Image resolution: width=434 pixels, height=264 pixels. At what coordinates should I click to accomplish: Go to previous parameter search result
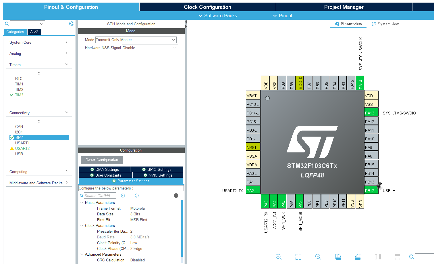[x=123, y=196]
